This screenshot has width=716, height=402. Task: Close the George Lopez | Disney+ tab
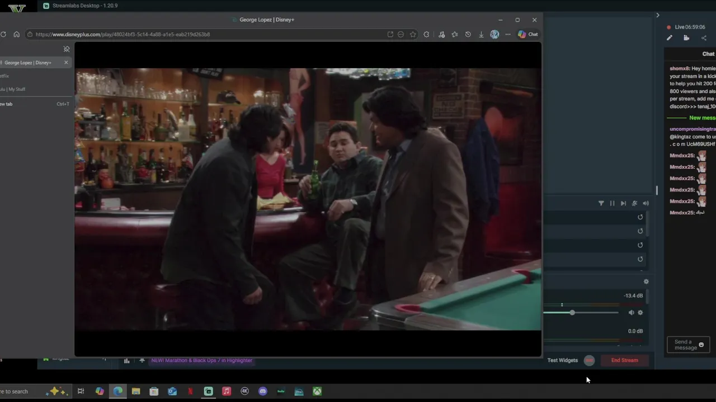click(x=66, y=63)
